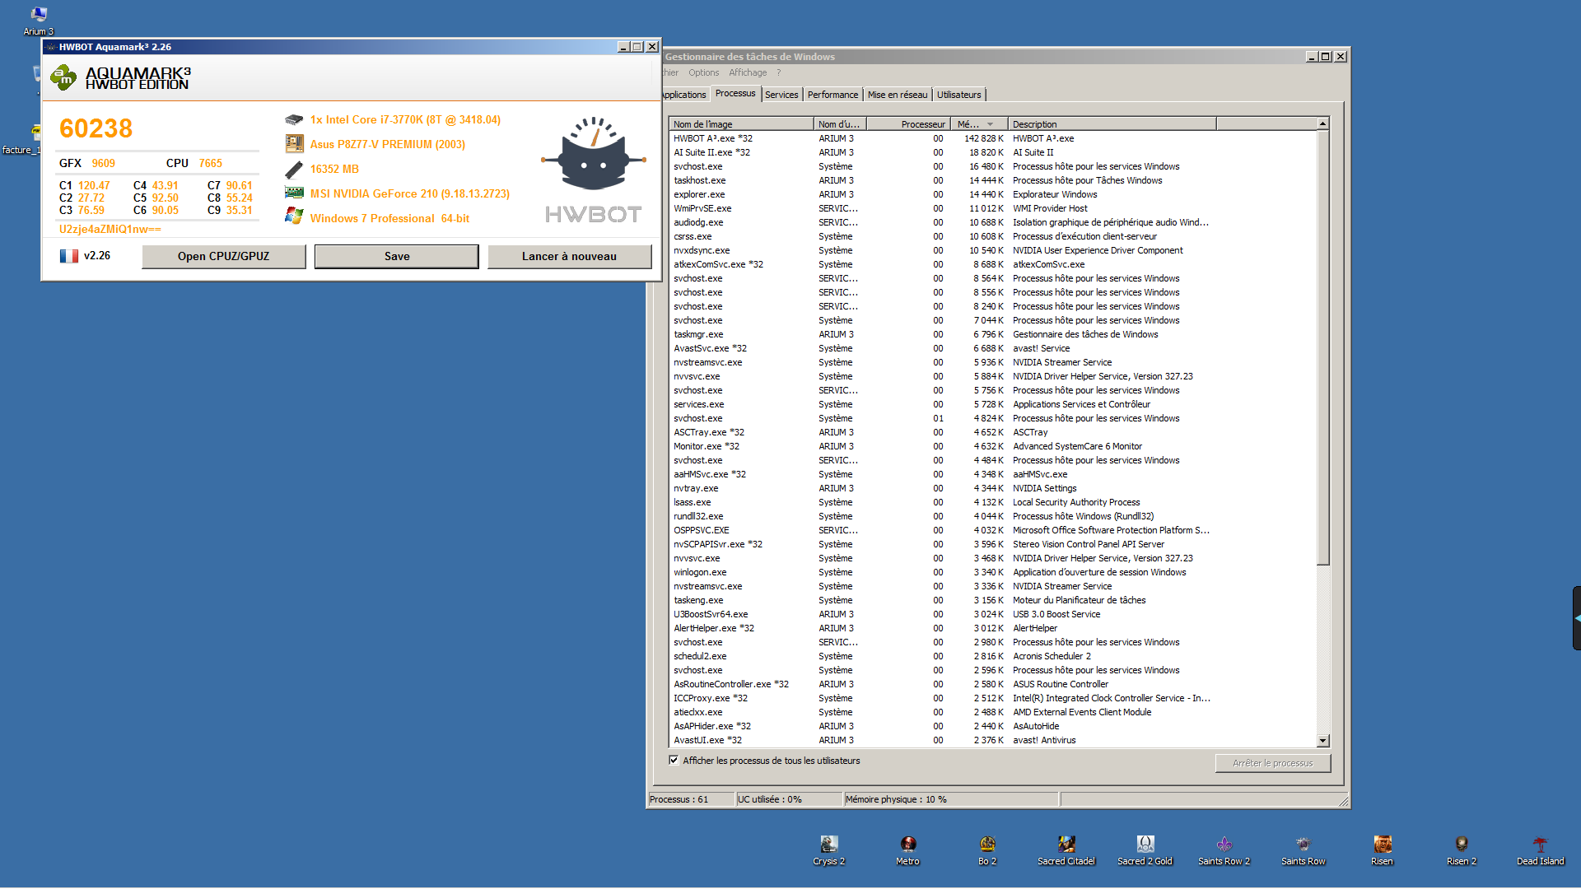Open the Risen desktop shortcut

pyautogui.click(x=1383, y=850)
